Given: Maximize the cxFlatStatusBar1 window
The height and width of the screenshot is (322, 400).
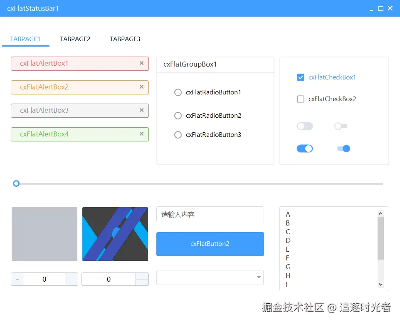Looking at the screenshot, I should click(x=380, y=9).
